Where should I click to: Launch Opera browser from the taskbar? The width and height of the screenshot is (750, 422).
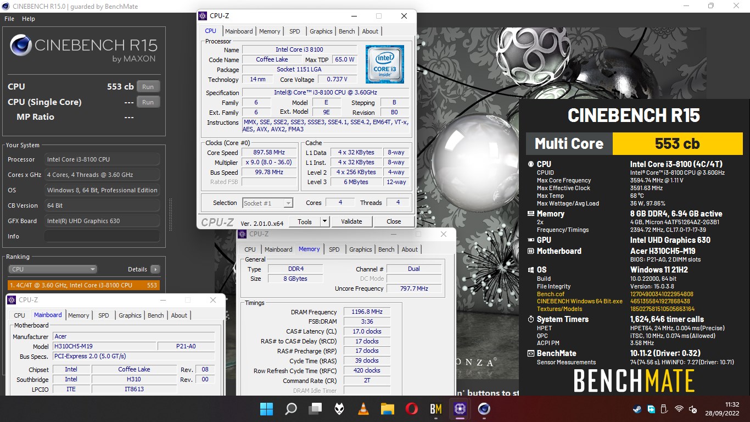tap(412, 409)
